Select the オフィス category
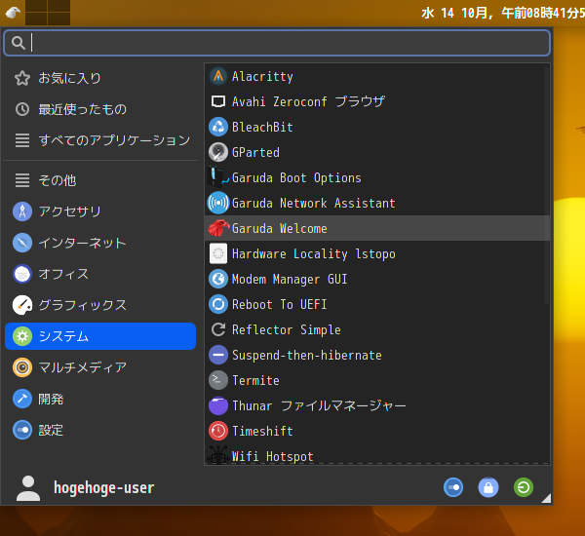 coord(100,274)
